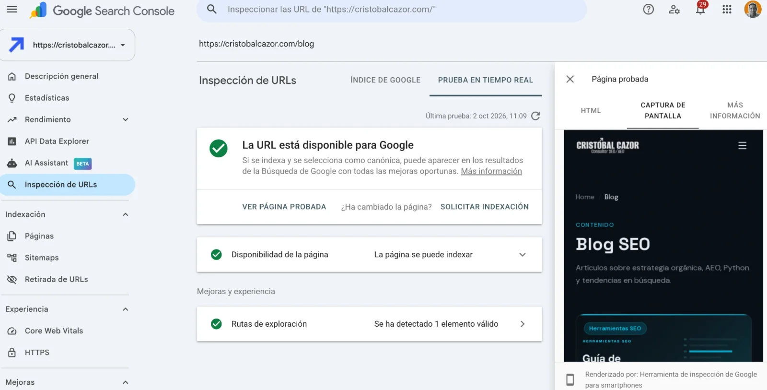This screenshot has height=390, width=767.
Task: Collapse the Experiencia section
Action: point(126,309)
